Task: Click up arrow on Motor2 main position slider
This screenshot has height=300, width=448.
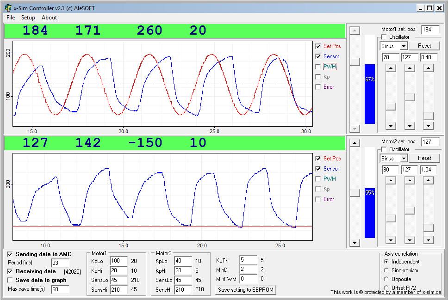Action: point(355,143)
